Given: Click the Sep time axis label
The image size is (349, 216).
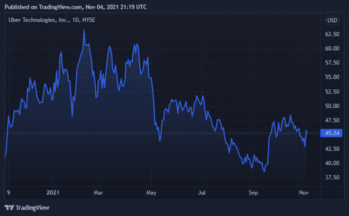Looking at the screenshot, I should click(x=253, y=192).
